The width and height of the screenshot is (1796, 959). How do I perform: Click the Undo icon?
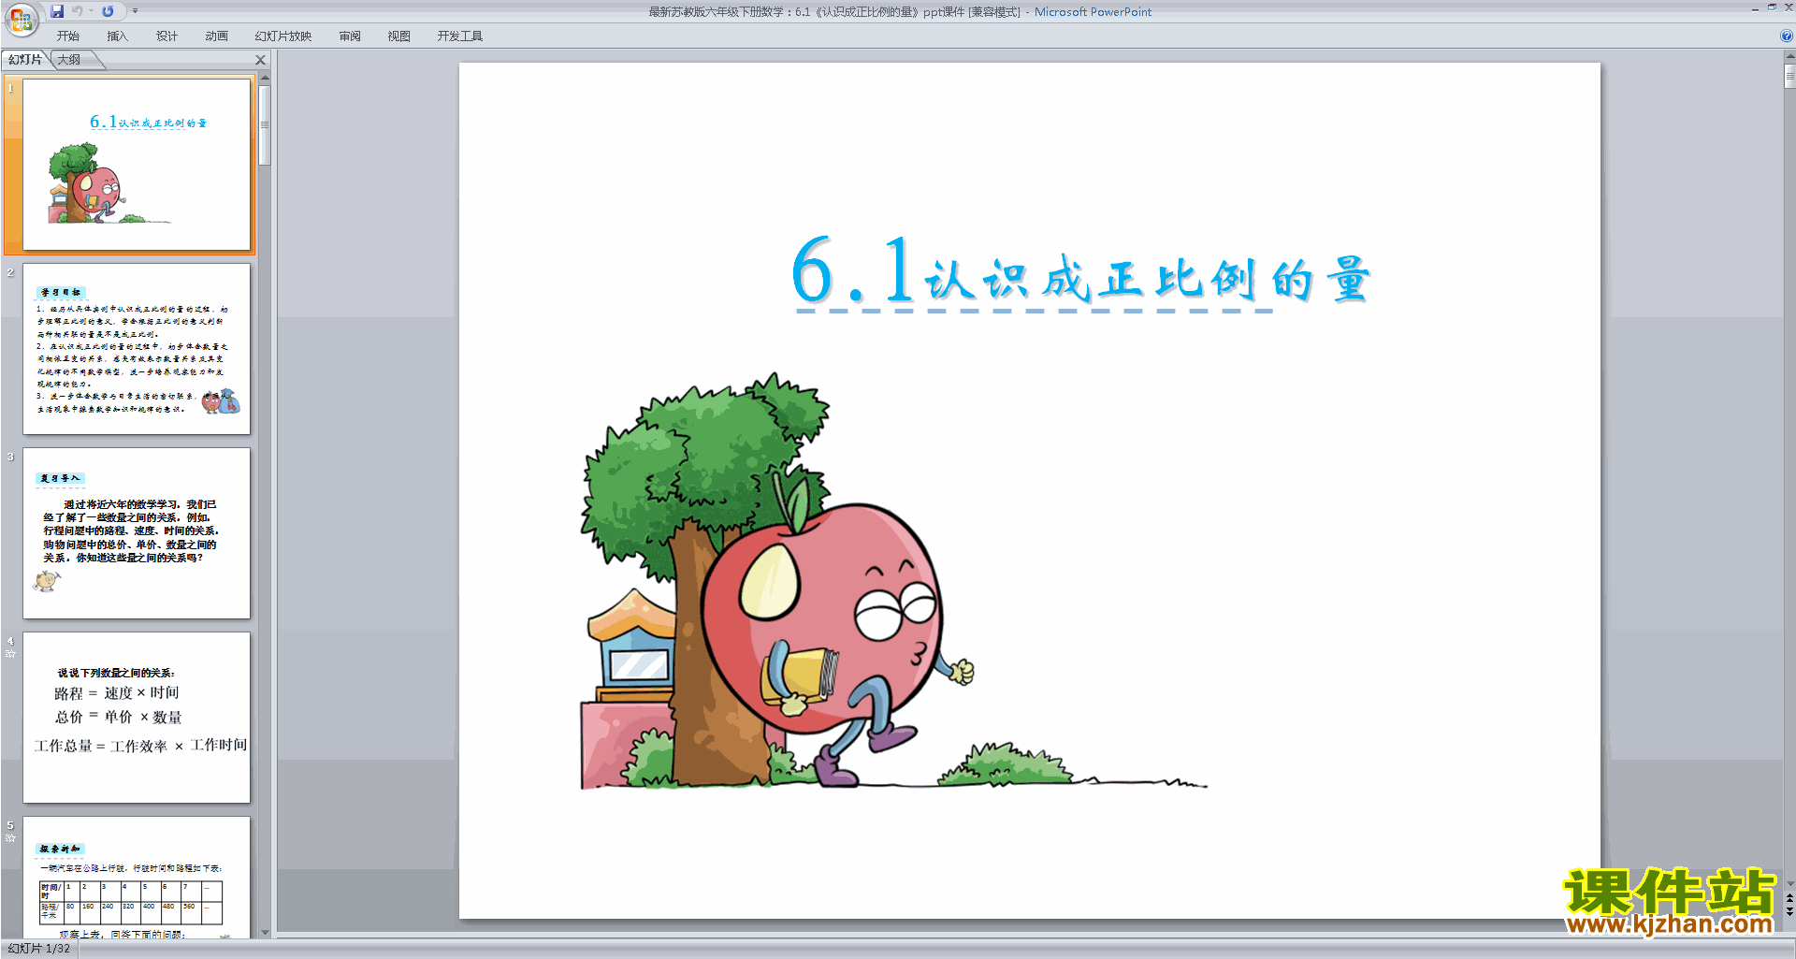(x=78, y=11)
